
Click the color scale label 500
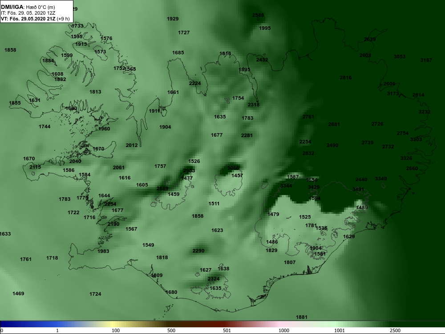(x=171, y=330)
